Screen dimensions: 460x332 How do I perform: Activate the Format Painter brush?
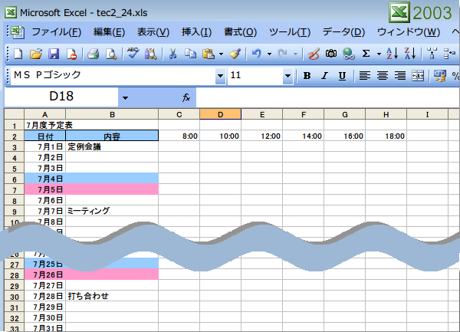pos(235,54)
